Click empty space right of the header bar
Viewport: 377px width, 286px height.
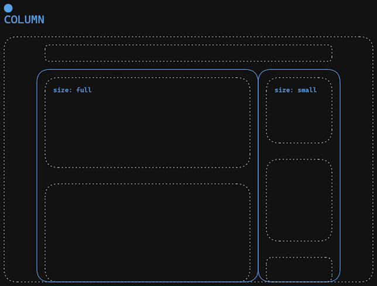[x=352, y=53]
